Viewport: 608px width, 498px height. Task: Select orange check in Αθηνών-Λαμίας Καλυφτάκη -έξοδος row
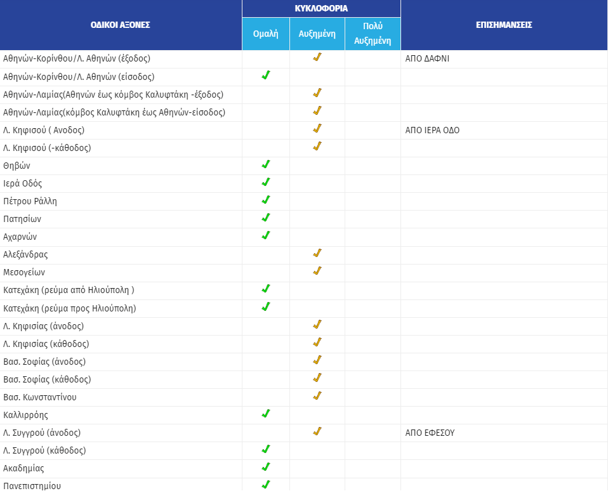(x=317, y=93)
